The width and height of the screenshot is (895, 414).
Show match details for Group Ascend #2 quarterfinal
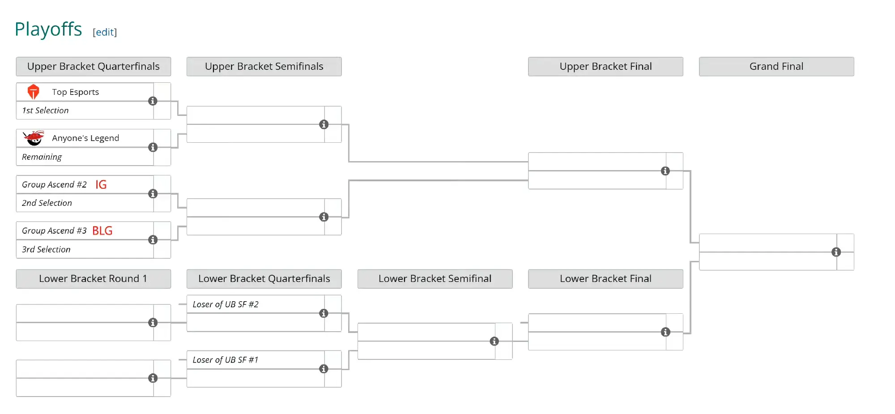[x=153, y=194]
